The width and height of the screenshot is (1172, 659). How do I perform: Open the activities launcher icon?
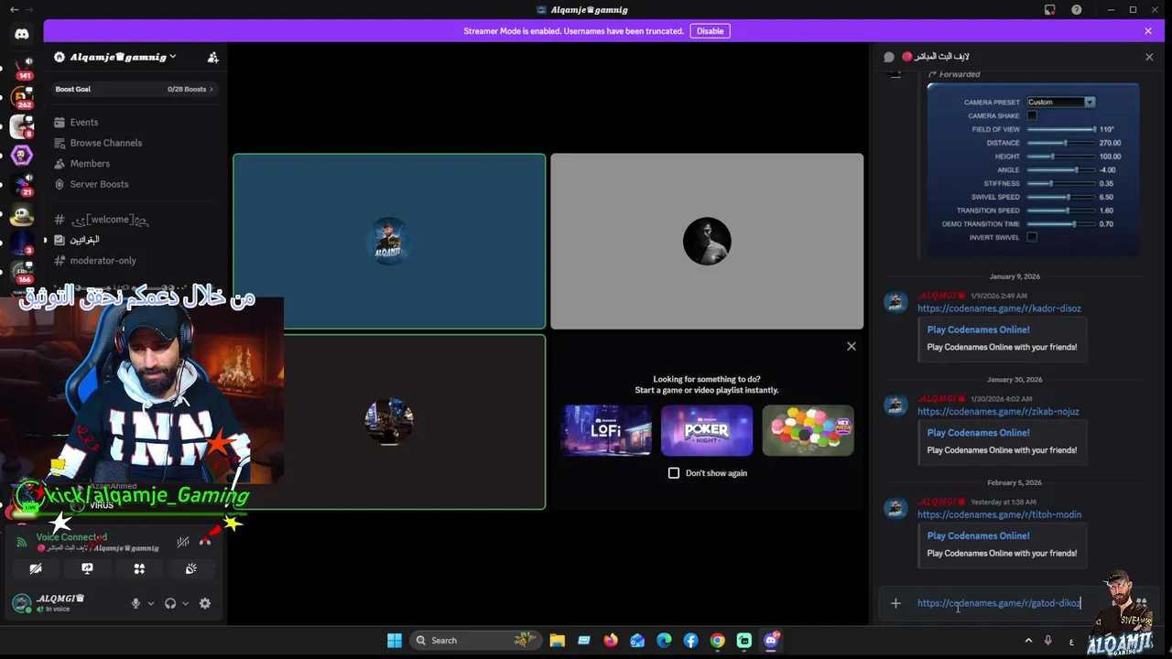[x=139, y=568]
